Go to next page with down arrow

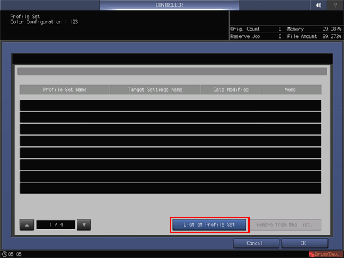(84, 225)
